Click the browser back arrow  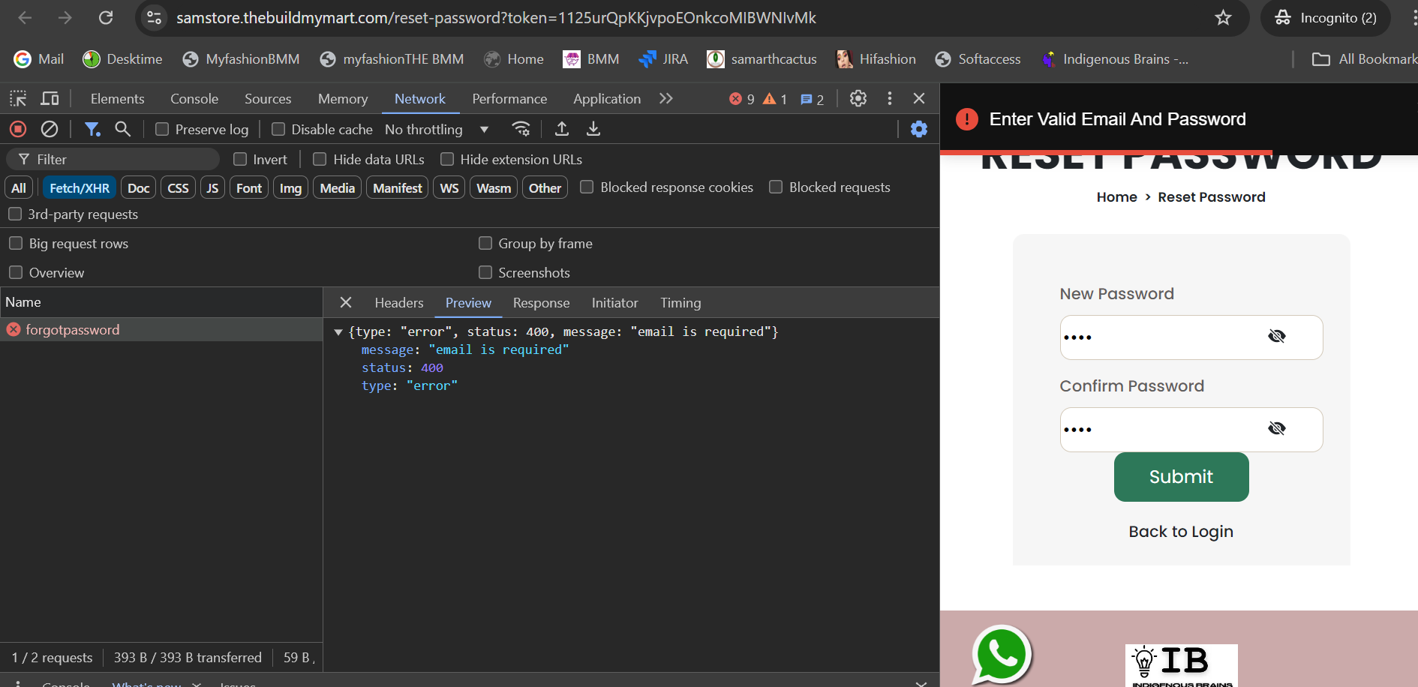click(x=25, y=17)
